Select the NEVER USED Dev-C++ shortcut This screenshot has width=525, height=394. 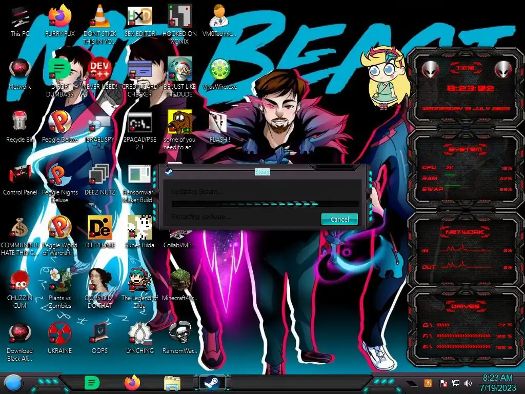pos(100,74)
